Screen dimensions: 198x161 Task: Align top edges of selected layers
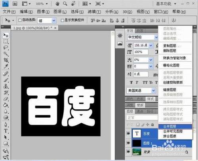pyautogui.click(x=93, y=20)
